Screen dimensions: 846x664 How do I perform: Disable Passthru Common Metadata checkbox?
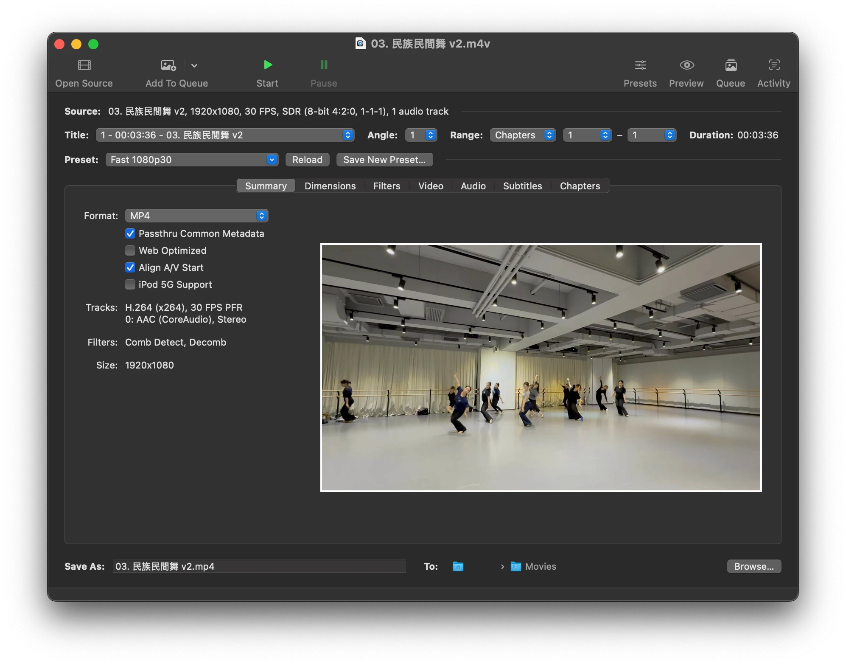130,234
